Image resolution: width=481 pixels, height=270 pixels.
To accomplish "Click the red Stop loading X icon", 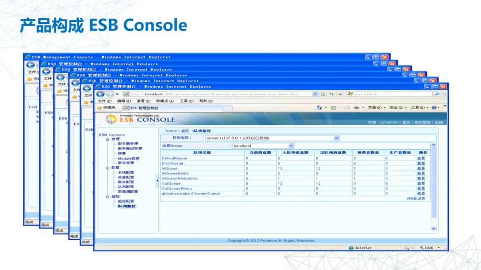I will tap(340, 94).
